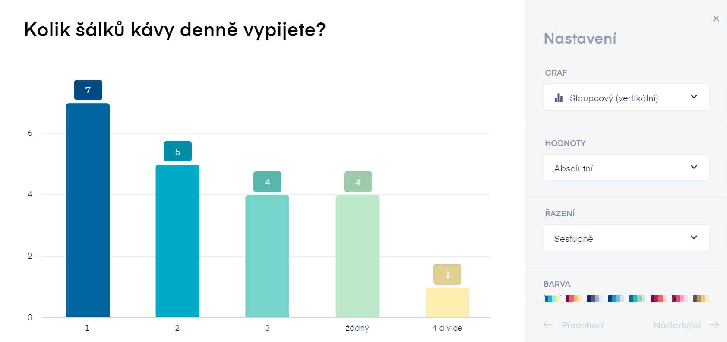Click the value label 5 above bar 2
Viewport: 727px width, 342px height.
pos(177,152)
